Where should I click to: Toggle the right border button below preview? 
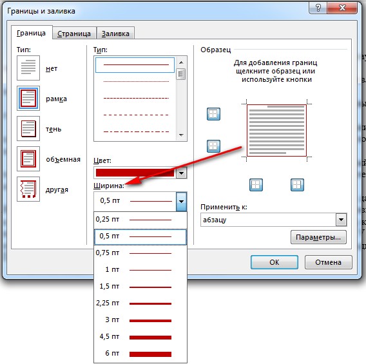point(297,185)
